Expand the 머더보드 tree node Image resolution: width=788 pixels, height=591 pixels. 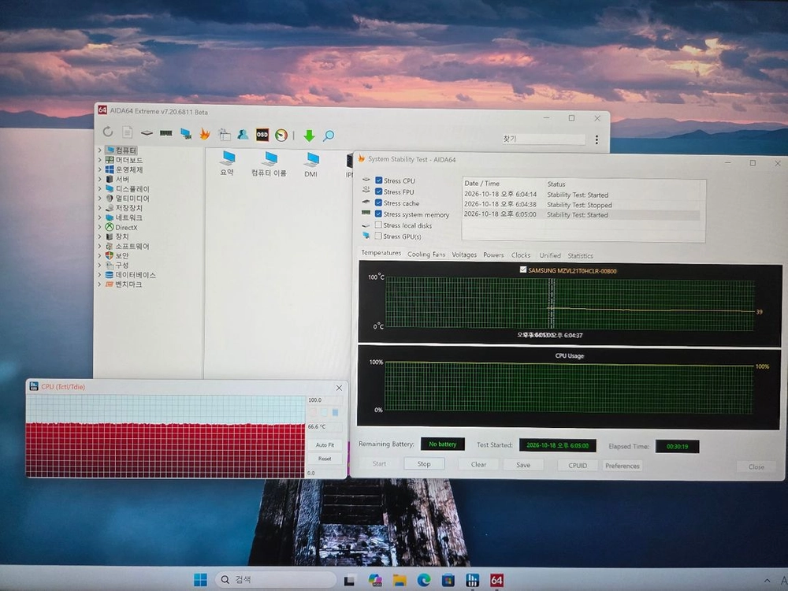pos(99,159)
